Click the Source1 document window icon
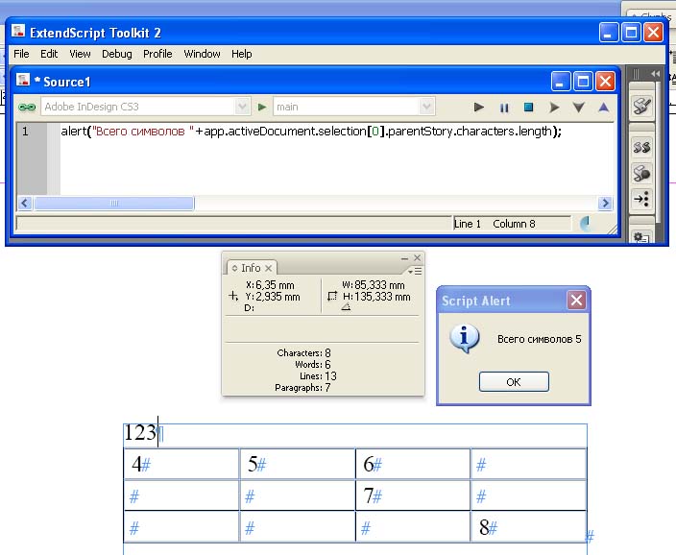This screenshot has width=676, height=555. [x=22, y=81]
